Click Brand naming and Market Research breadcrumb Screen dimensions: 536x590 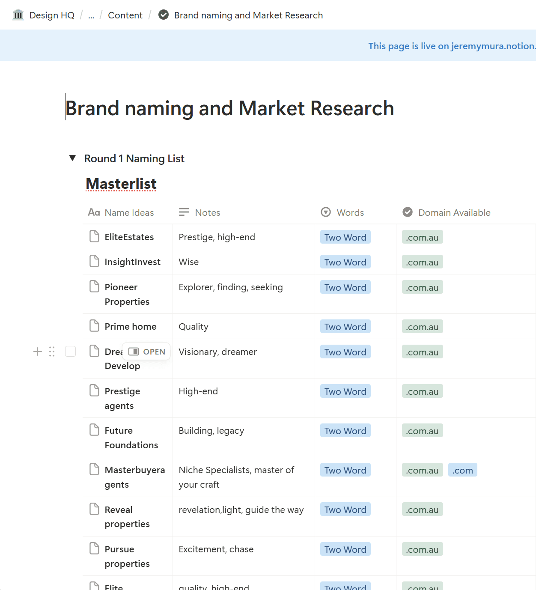click(x=248, y=15)
